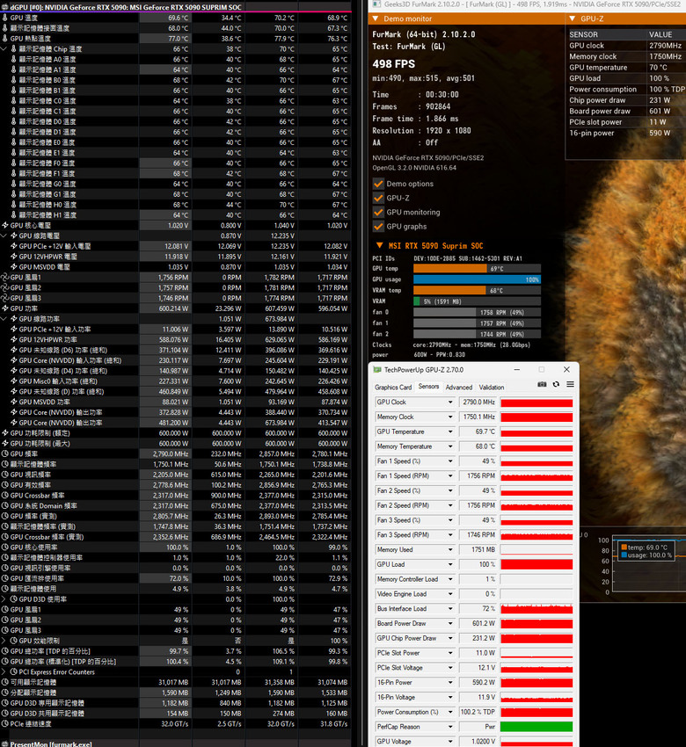Click the chip icon beside dGPU [#0] header
Image resolution: width=686 pixels, height=747 pixels.
(x=4, y=7)
